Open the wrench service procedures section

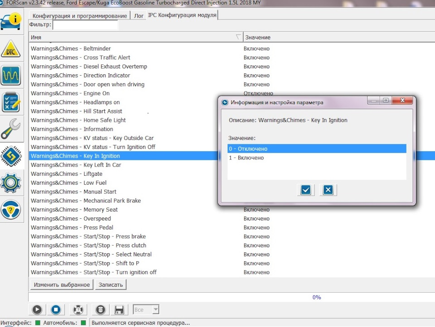[x=11, y=129]
